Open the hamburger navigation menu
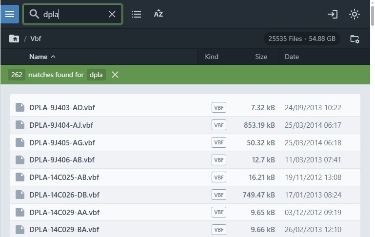 pos(10,14)
